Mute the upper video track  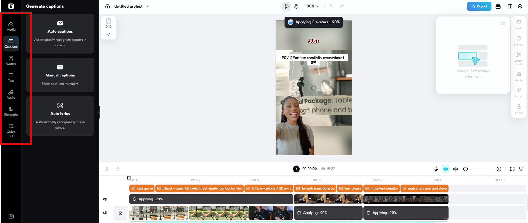[105, 199]
